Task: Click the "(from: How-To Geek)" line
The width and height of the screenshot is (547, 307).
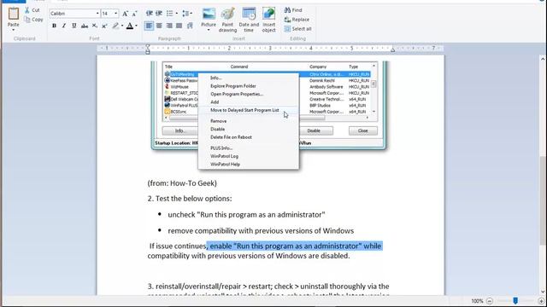Action: tap(182, 183)
